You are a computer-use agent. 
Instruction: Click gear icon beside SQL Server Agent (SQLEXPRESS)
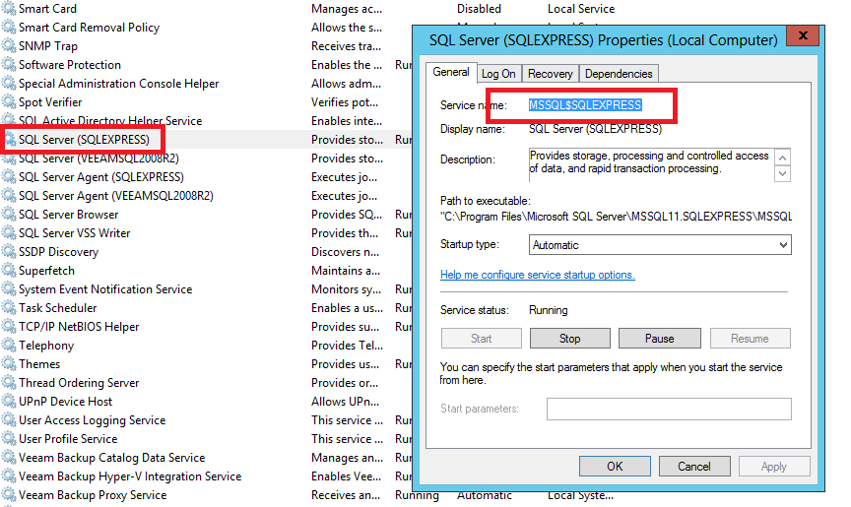coord(9,177)
